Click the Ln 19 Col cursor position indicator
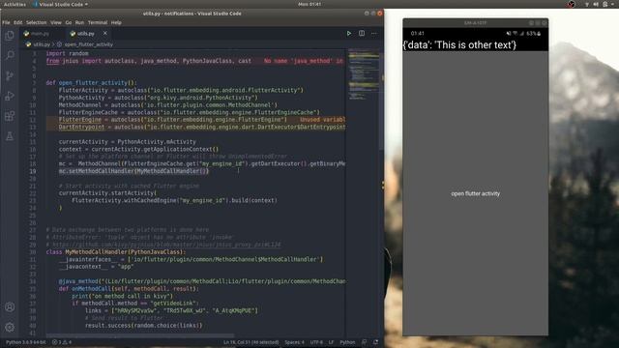Image resolution: width=619 pixels, height=348 pixels. pos(251,342)
